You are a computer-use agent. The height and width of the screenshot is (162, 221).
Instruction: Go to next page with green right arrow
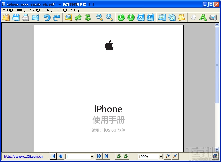tap(131, 18)
